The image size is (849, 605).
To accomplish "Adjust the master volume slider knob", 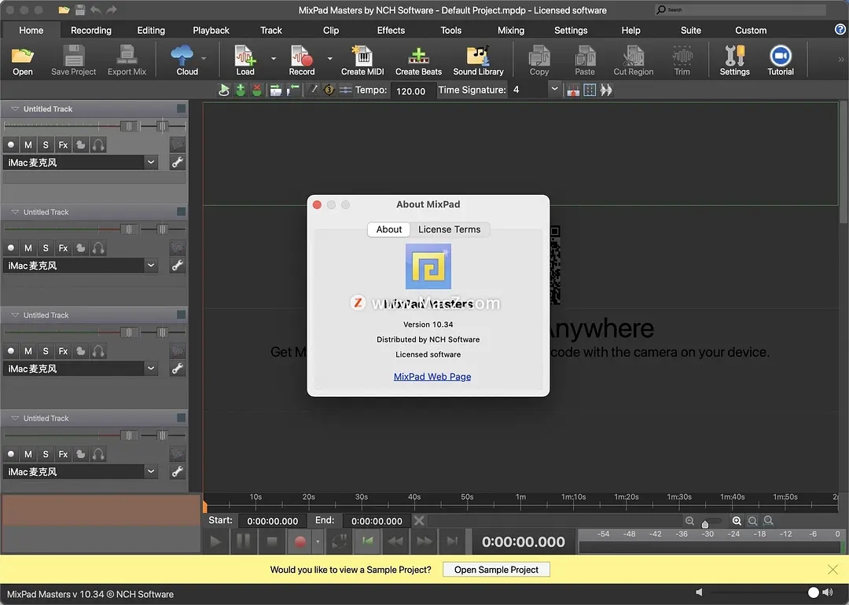I will pos(813,592).
